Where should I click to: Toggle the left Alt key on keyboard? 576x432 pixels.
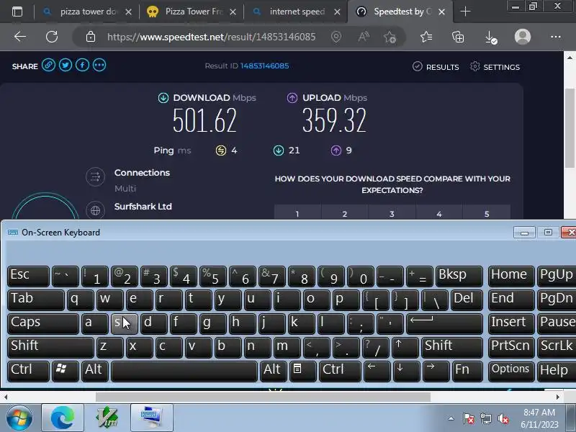point(95,371)
